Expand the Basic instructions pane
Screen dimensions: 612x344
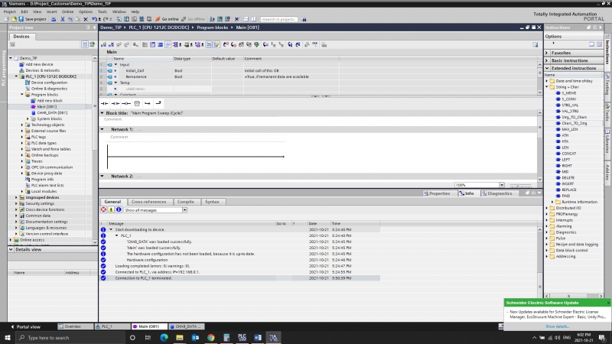click(547, 60)
